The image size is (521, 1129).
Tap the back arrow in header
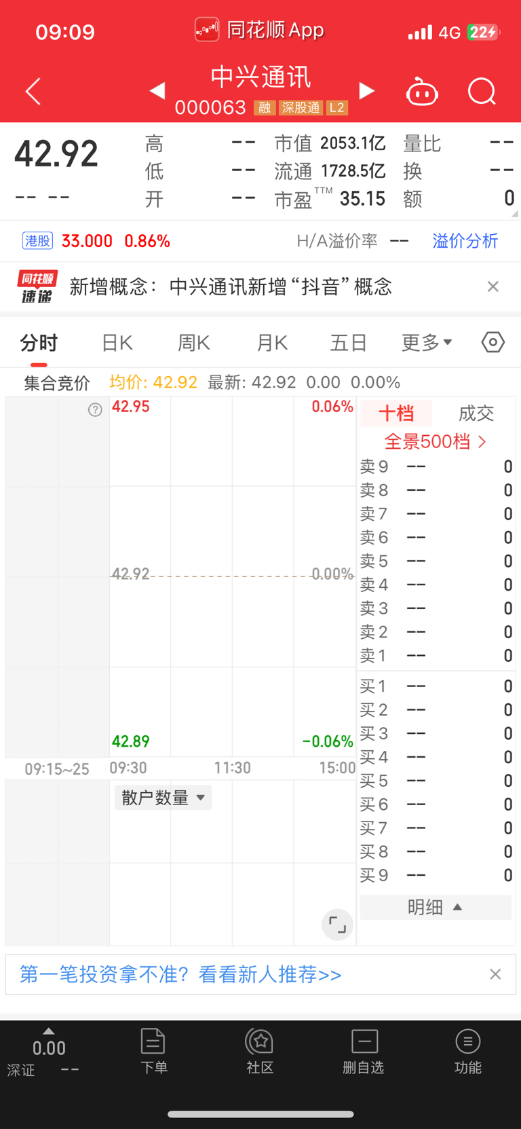(33, 92)
